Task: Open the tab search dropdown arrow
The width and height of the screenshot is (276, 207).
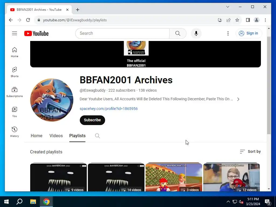Action: coord(227,7)
